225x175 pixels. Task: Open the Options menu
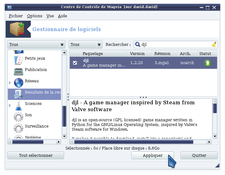(x=35, y=16)
